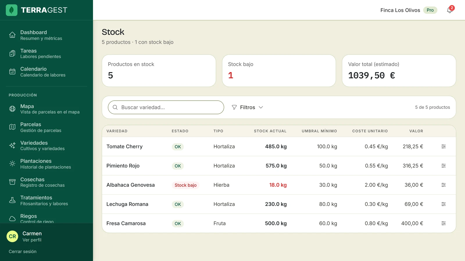Click the Hierba type cell
The image size is (465, 261).
point(221,185)
